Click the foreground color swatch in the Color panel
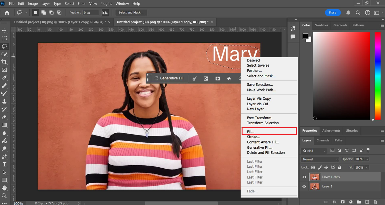Viewport: 385px width, 205px height. coord(305,36)
